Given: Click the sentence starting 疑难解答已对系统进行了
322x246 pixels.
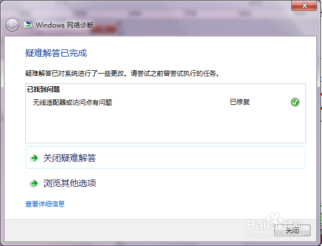Looking at the screenshot, I should (x=122, y=73).
